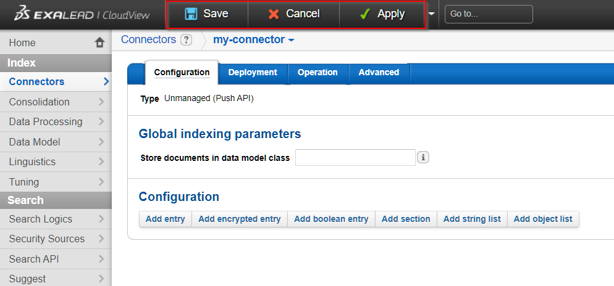Click the Home house icon
The image size is (614, 286).
pyautogui.click(x=99, y=43)
